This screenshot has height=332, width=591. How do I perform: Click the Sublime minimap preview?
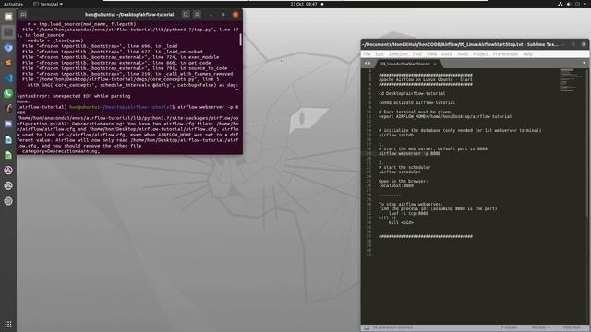(x=572, y=80)
